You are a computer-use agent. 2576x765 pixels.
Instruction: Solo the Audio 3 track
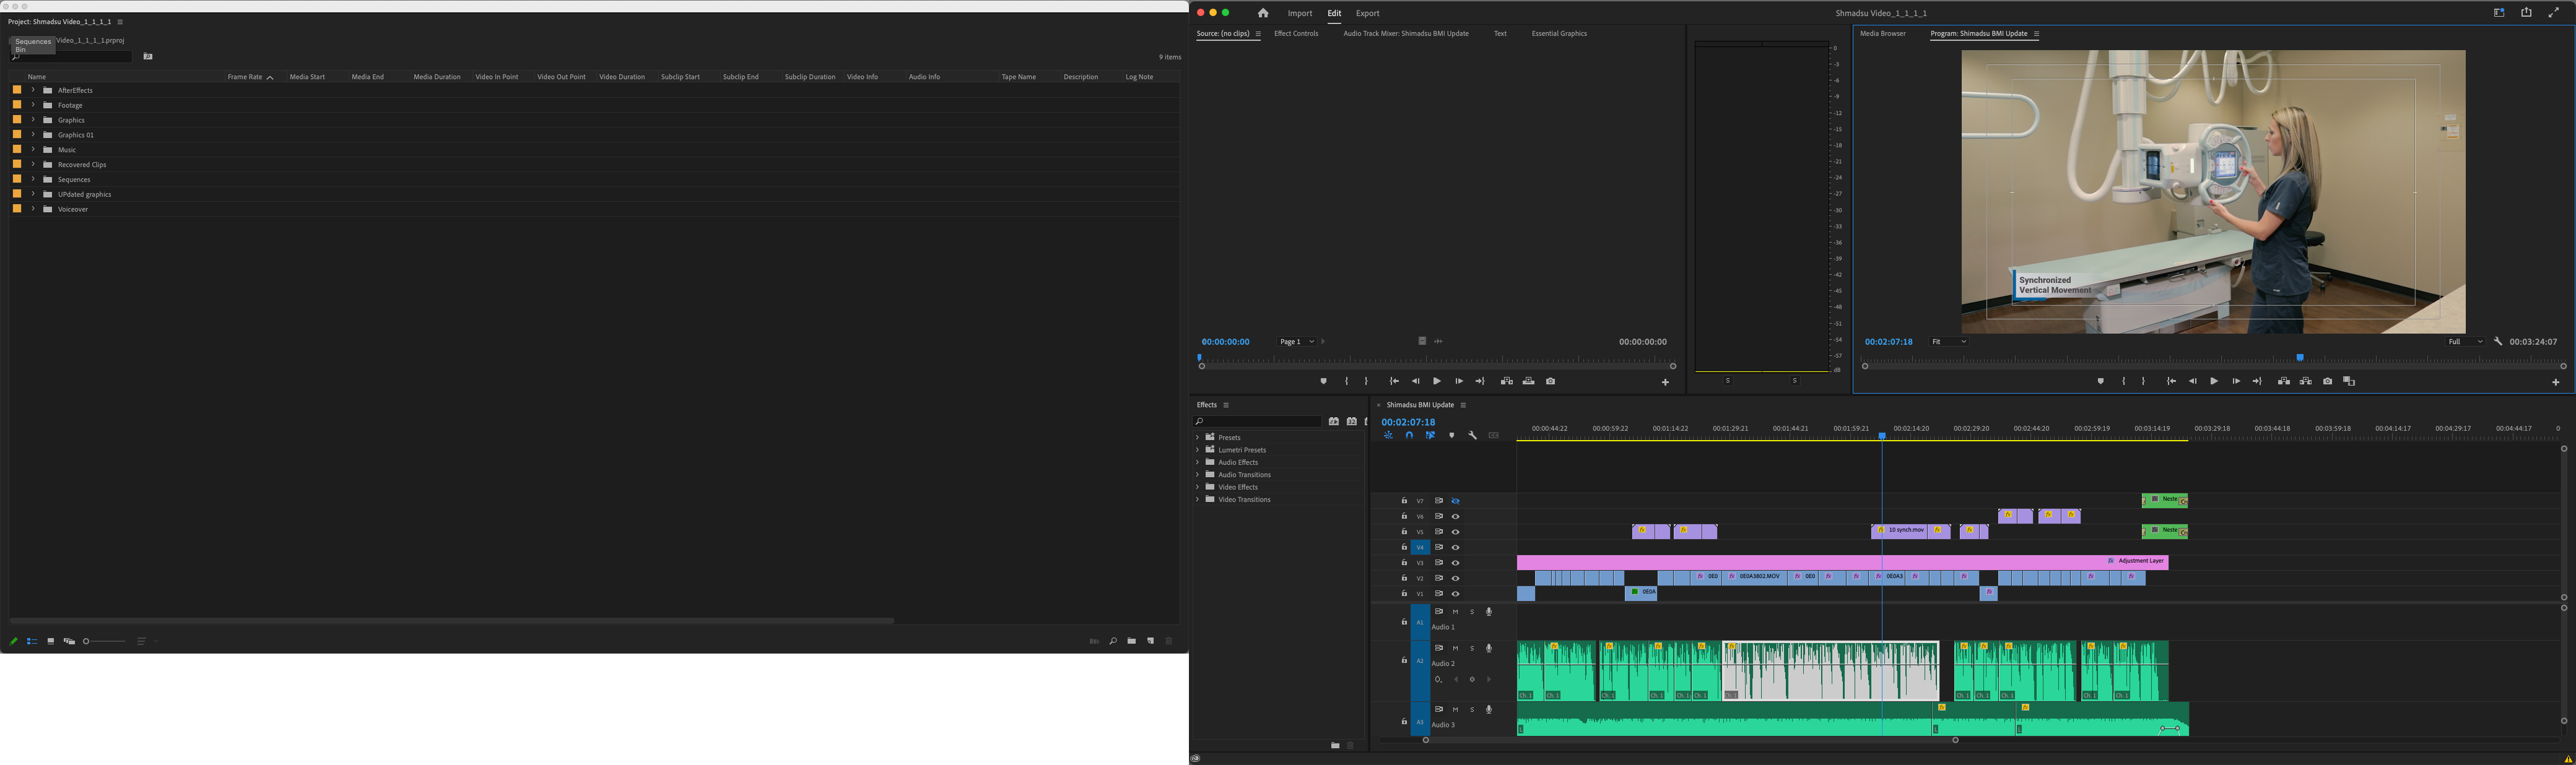pyautogui.click(x=1472, y=709)
